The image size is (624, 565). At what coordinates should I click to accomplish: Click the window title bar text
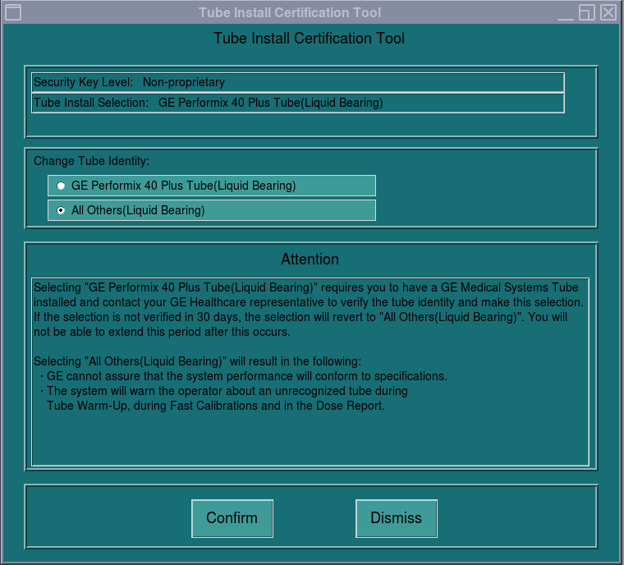coord(289,12)
